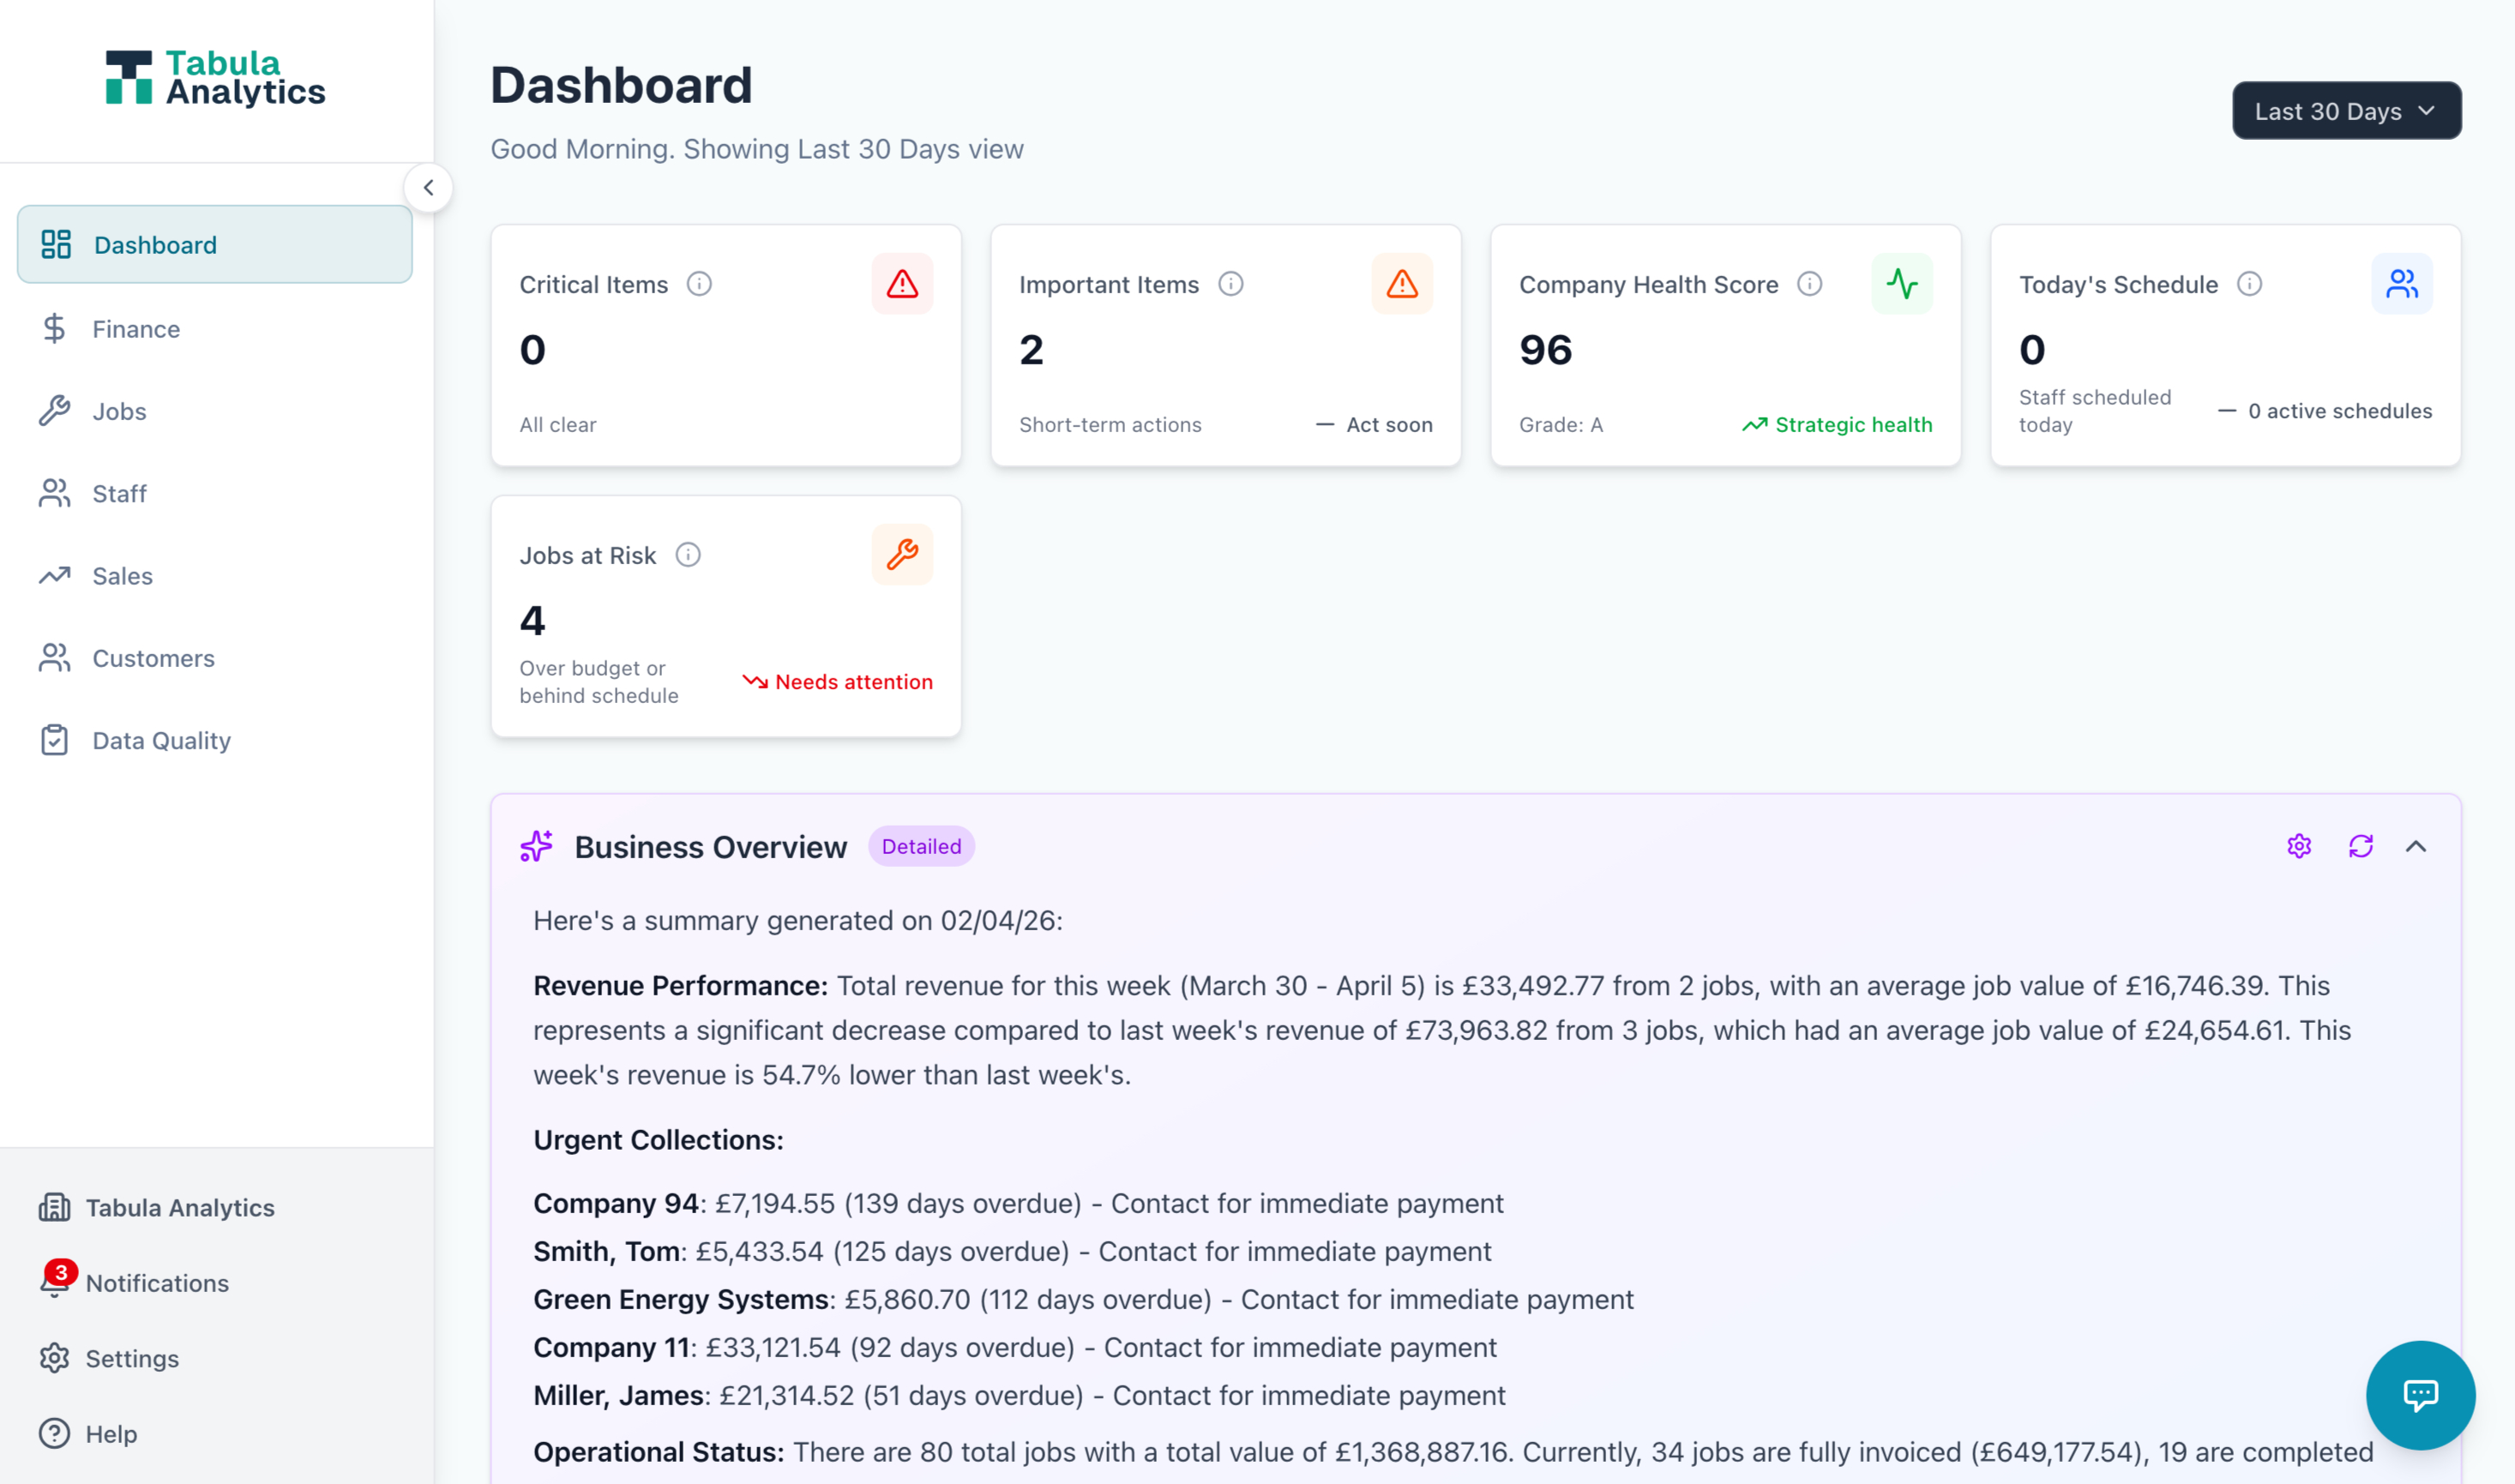Click the Tabula Analytics logo
The width and height of the screenshot is (2515, 1484).
click(216, 78)
